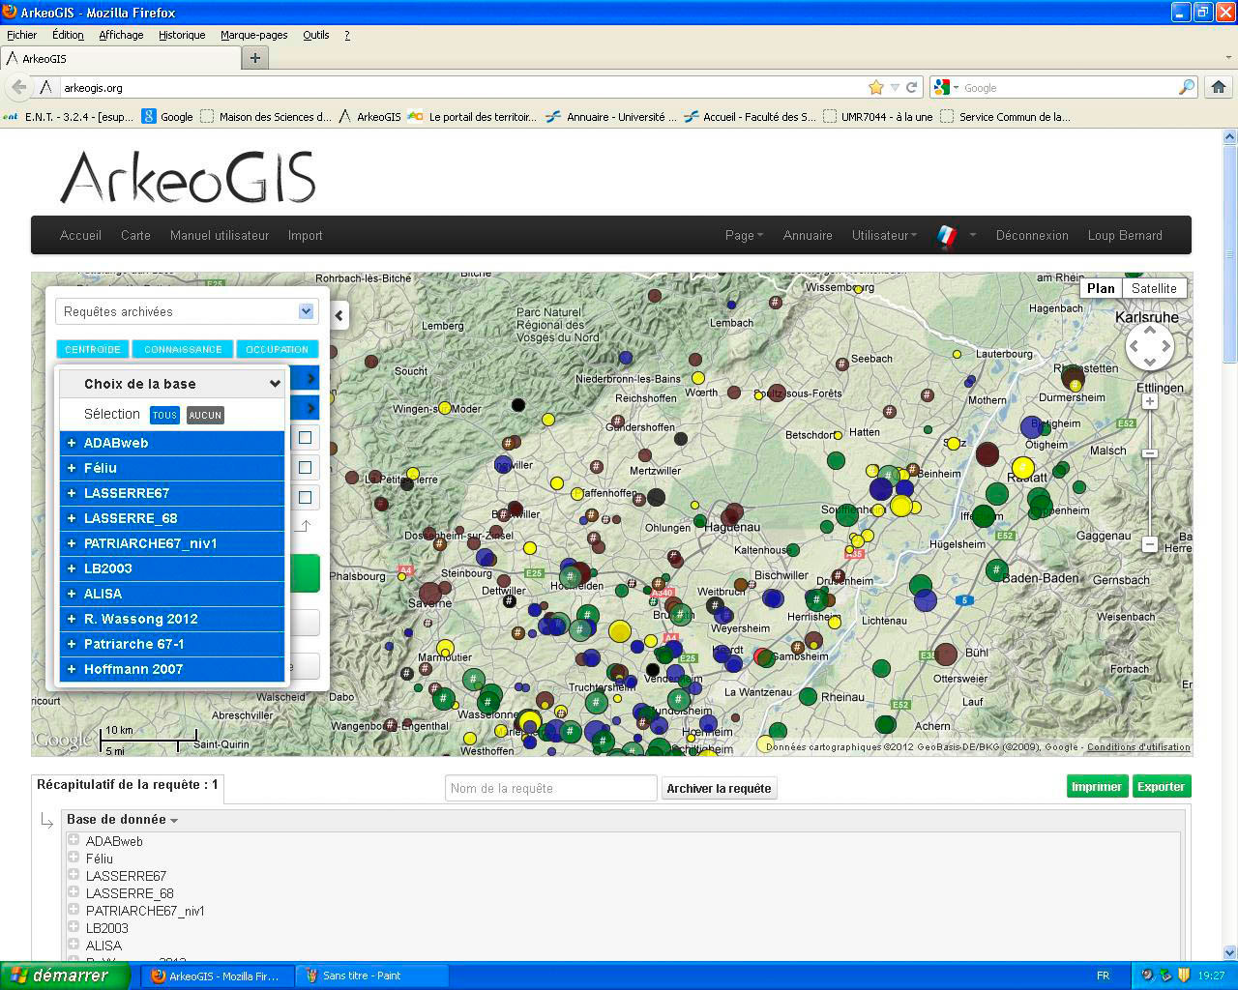Expand LB2003 in the summary tree
The height and width of the screenshot is (990, 1238).
(74, 927)
